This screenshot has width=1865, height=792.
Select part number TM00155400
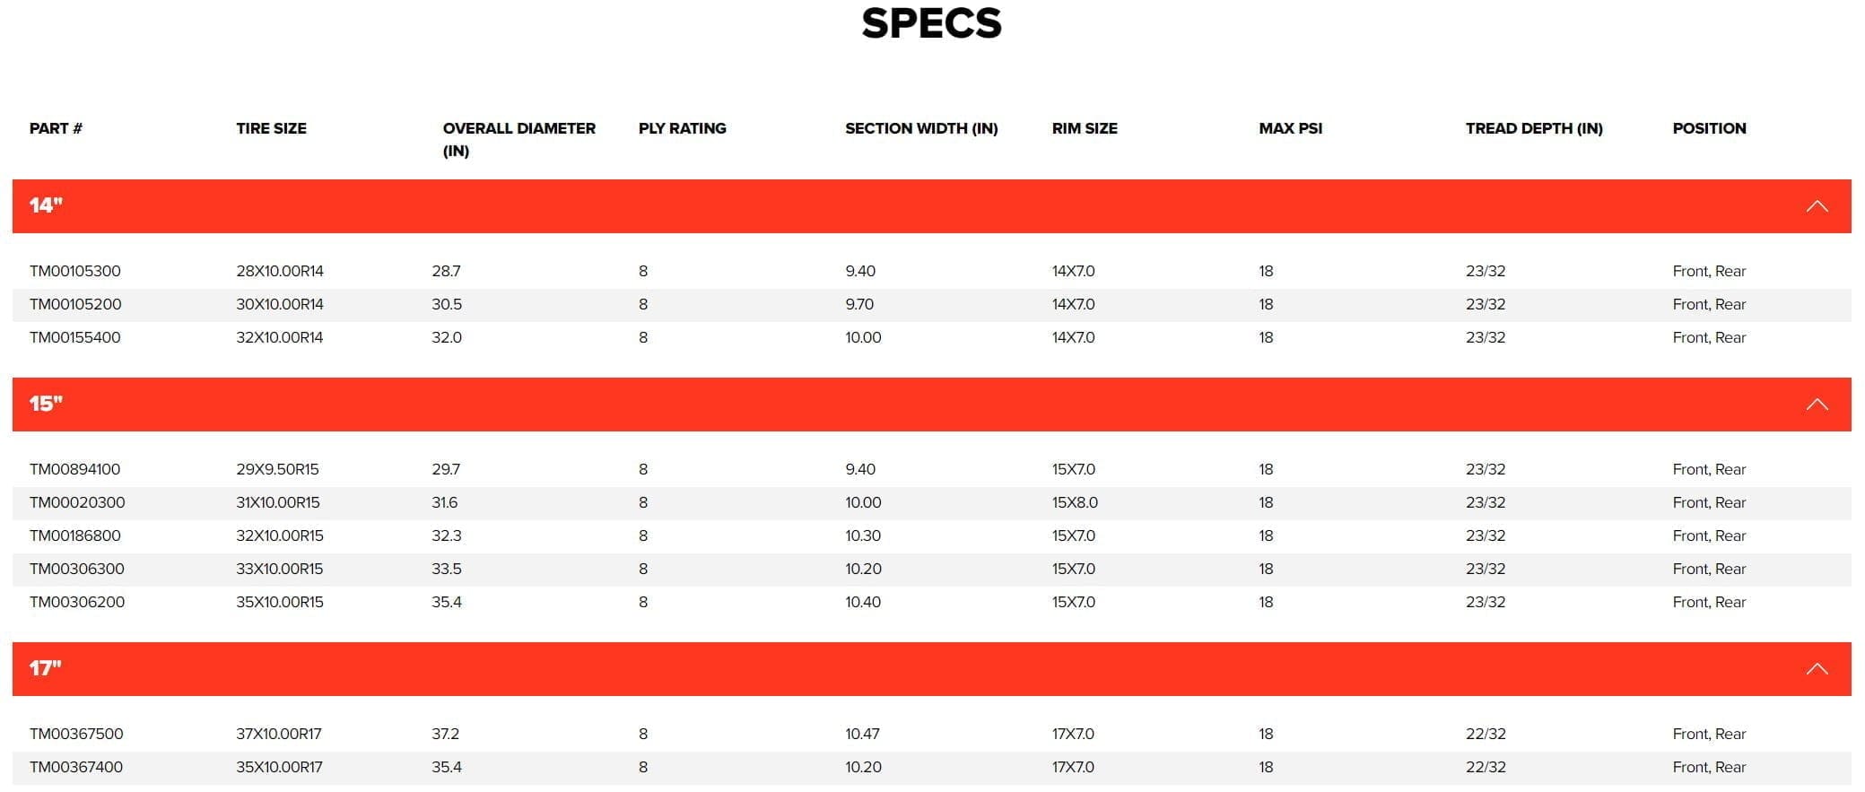75,337
